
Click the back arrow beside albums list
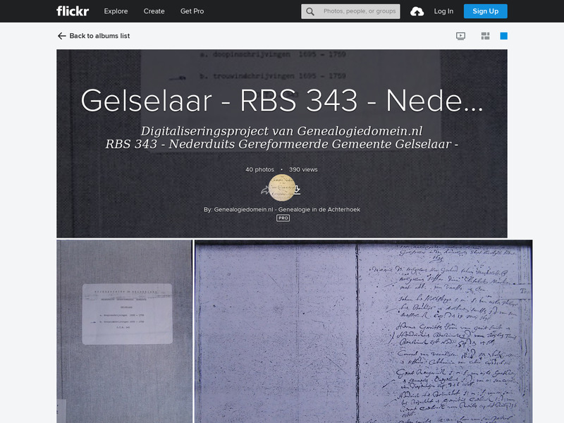(61, 35)
